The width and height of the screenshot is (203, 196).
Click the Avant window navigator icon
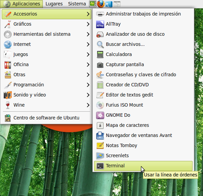[100, 136]
